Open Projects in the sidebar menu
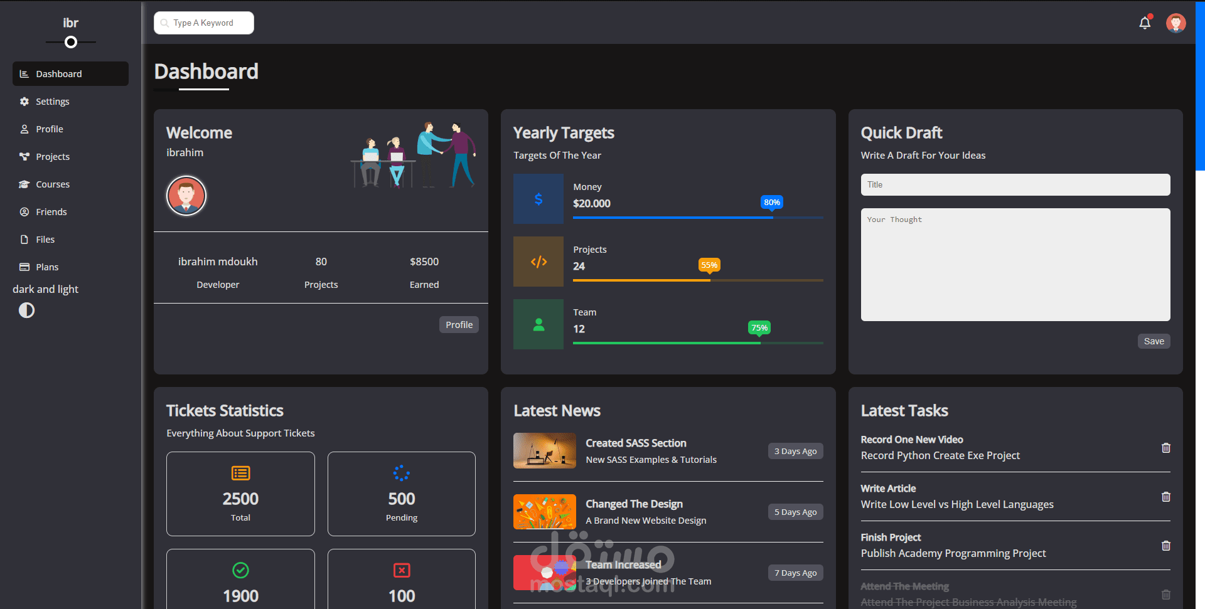 click(70, 157)
